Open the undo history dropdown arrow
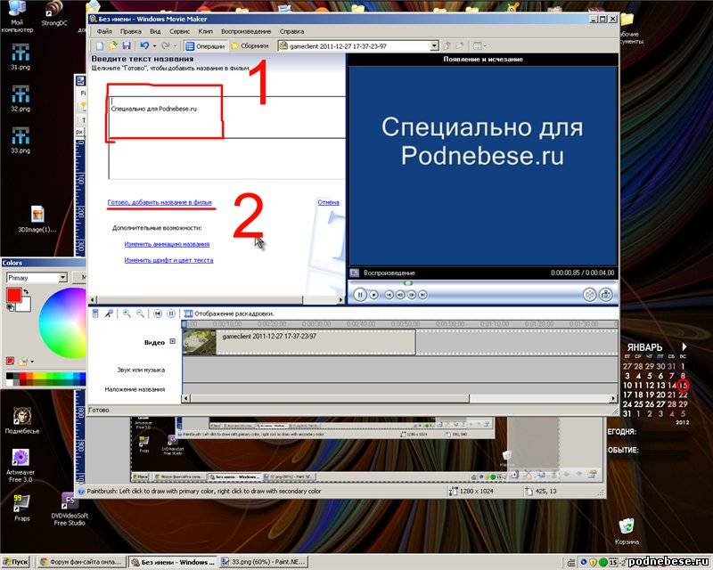 coord(154,46)
